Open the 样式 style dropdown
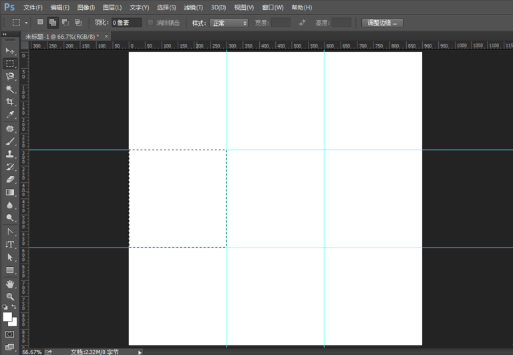Viewport: 513px width, 355px height. pyautogui.click(x=228, y=23)
